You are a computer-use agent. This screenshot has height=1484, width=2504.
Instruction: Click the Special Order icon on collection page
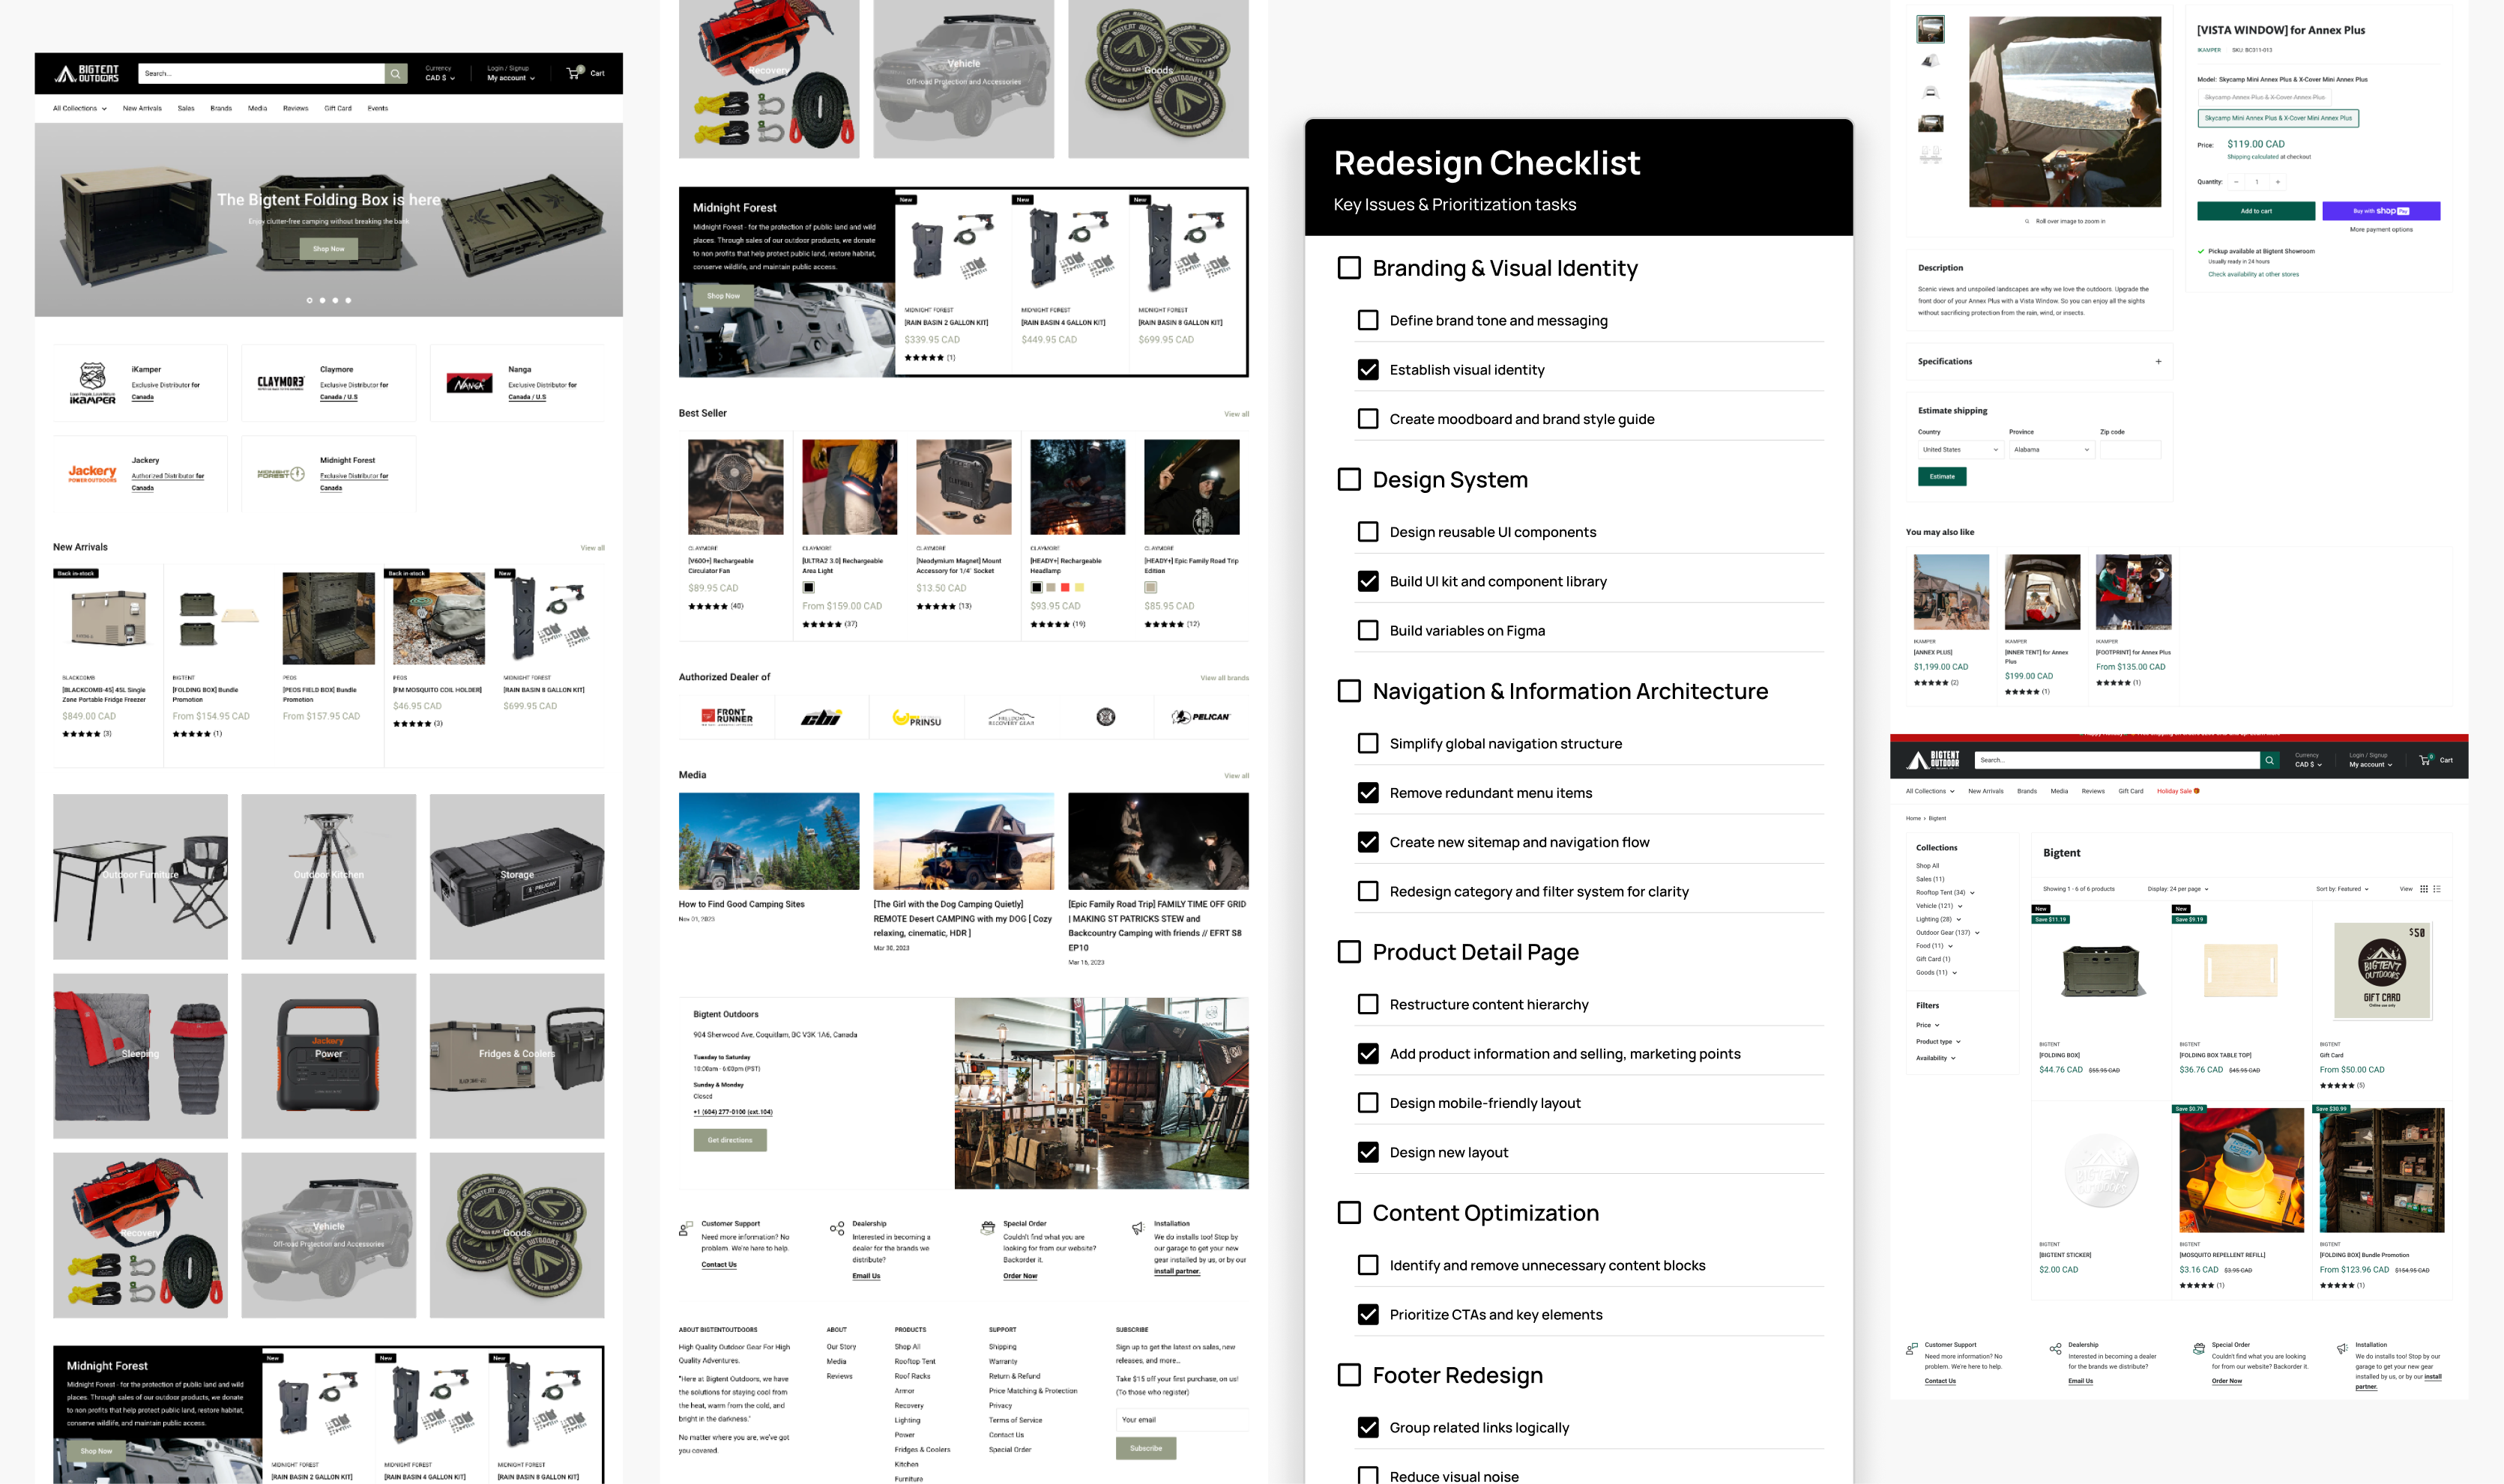(x=2199, y=1349)
